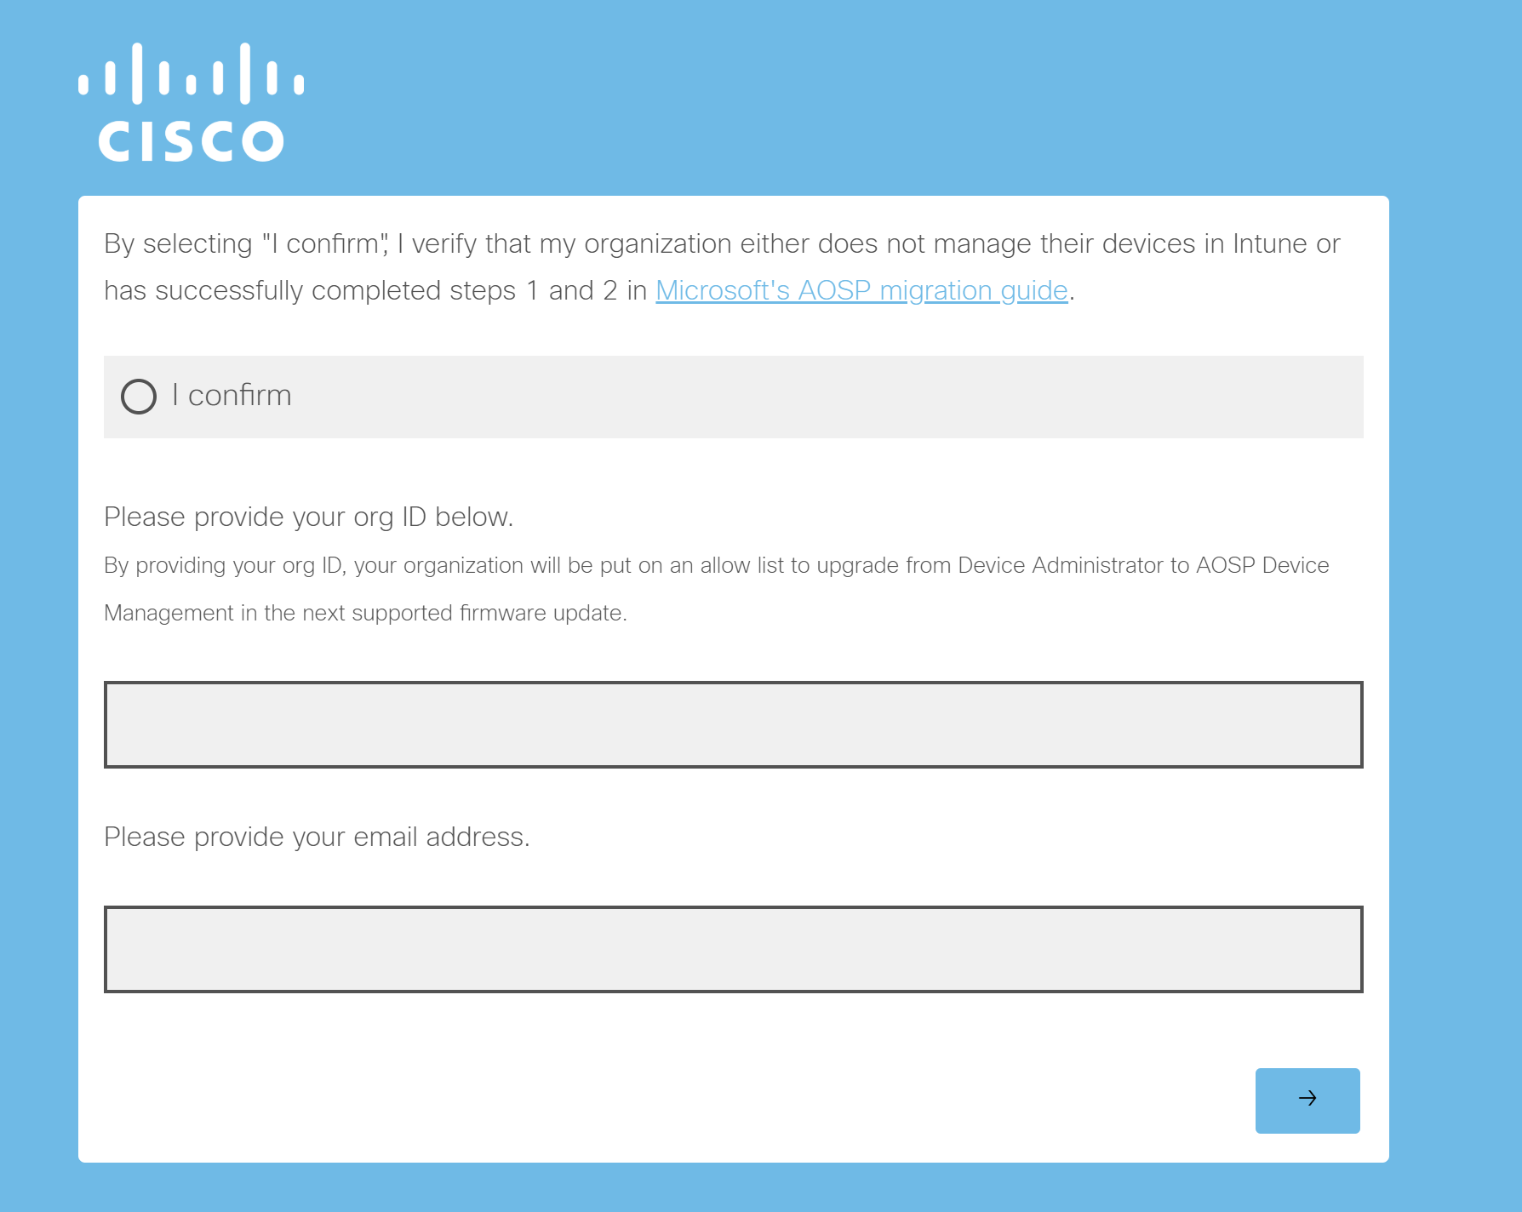Viewport: 1522px width, 1212px height.
Task: Click the CISCO wordmark text
Action: click(x=192, y=141)
